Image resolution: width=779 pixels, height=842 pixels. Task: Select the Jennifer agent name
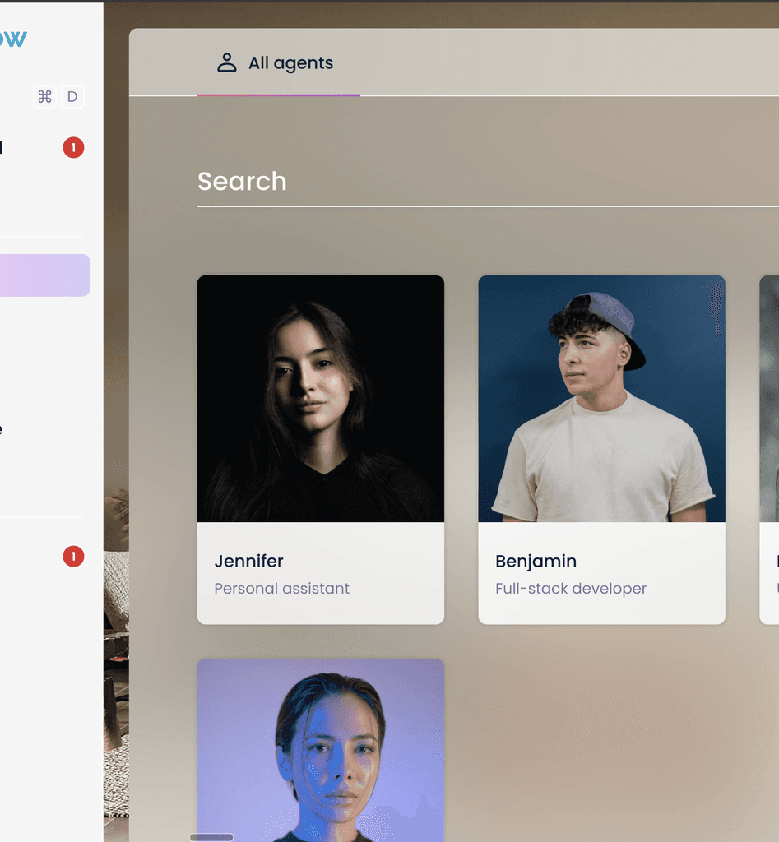(x=248, y=561)
